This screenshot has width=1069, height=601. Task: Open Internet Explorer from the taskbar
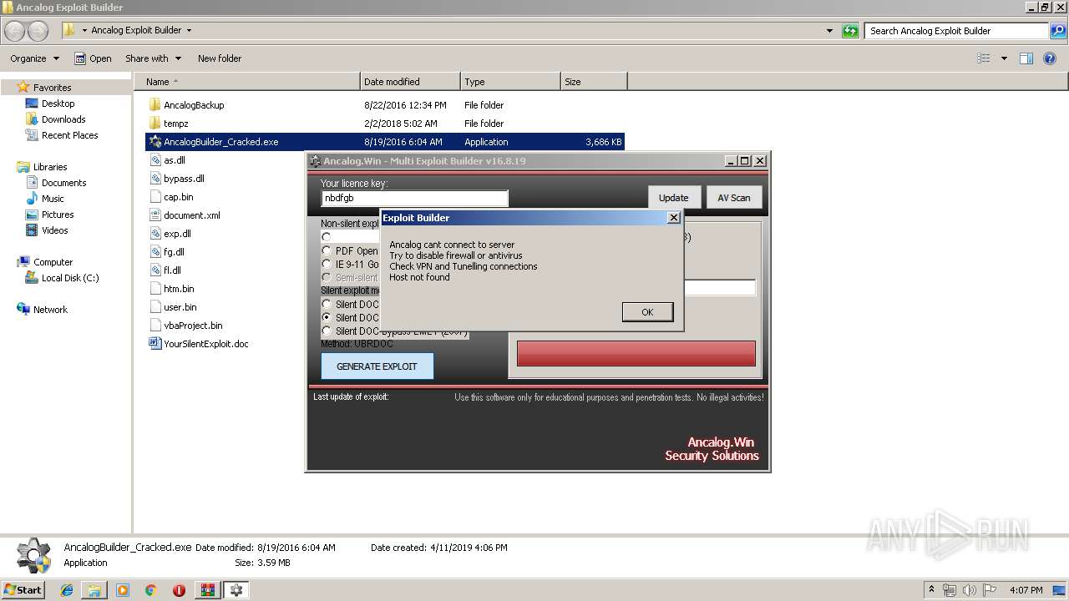click(x=67, y=590)
